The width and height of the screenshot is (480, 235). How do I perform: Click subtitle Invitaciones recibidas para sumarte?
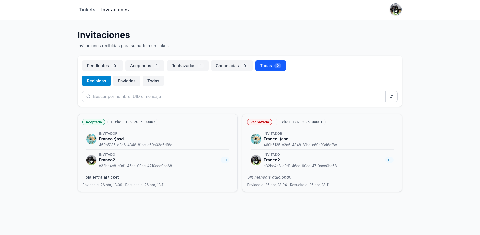coord(123,46)
